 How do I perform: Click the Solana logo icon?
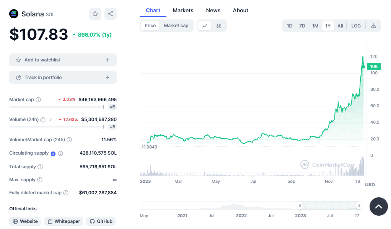click(x=14, y=14)
